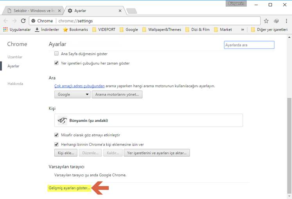Select the Bünyamin (şu andaki) profile row

point(149,120)
